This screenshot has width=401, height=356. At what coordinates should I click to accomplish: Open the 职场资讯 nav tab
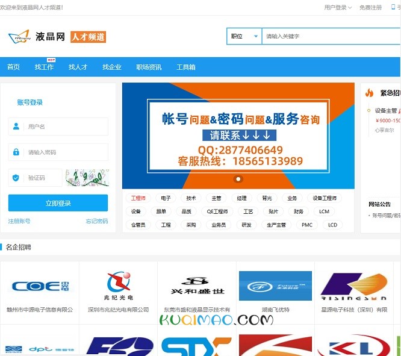coord(149,67)
